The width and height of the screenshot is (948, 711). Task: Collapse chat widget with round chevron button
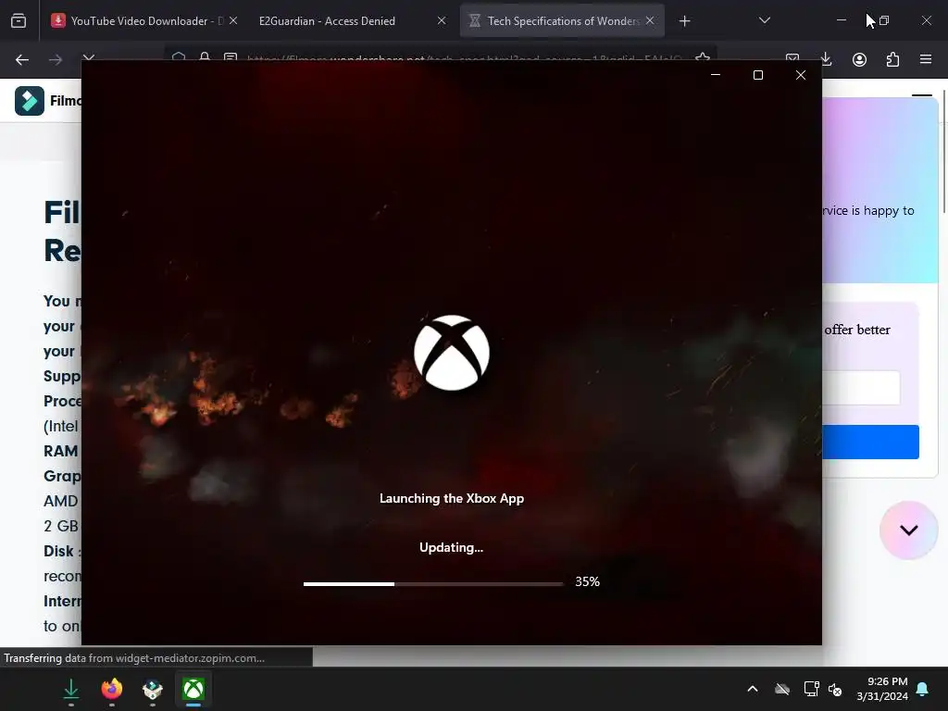click(909, 530)
